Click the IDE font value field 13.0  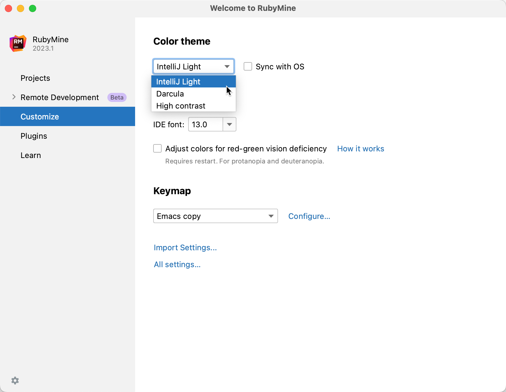point(206,124)
